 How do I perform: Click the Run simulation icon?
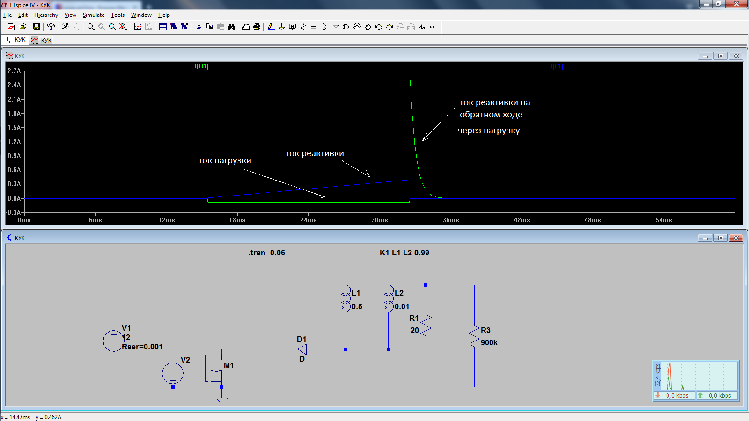65,27
